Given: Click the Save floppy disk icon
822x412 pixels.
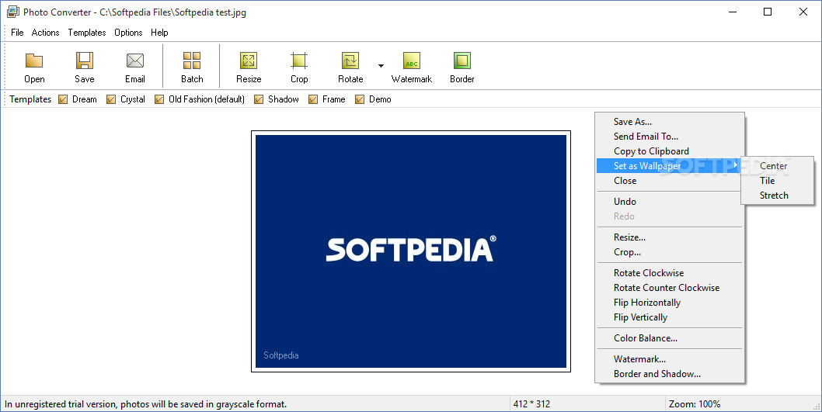Looking at the screenshot, I should click(85, 61).
